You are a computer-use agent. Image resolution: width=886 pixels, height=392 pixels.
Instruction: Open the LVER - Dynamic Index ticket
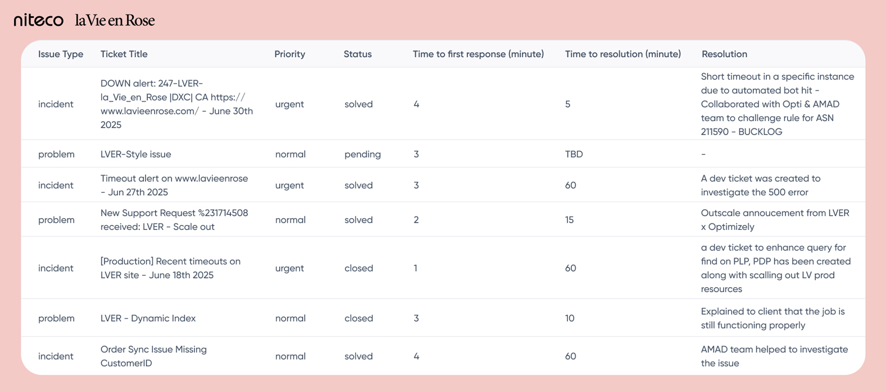tap(148, 318)
